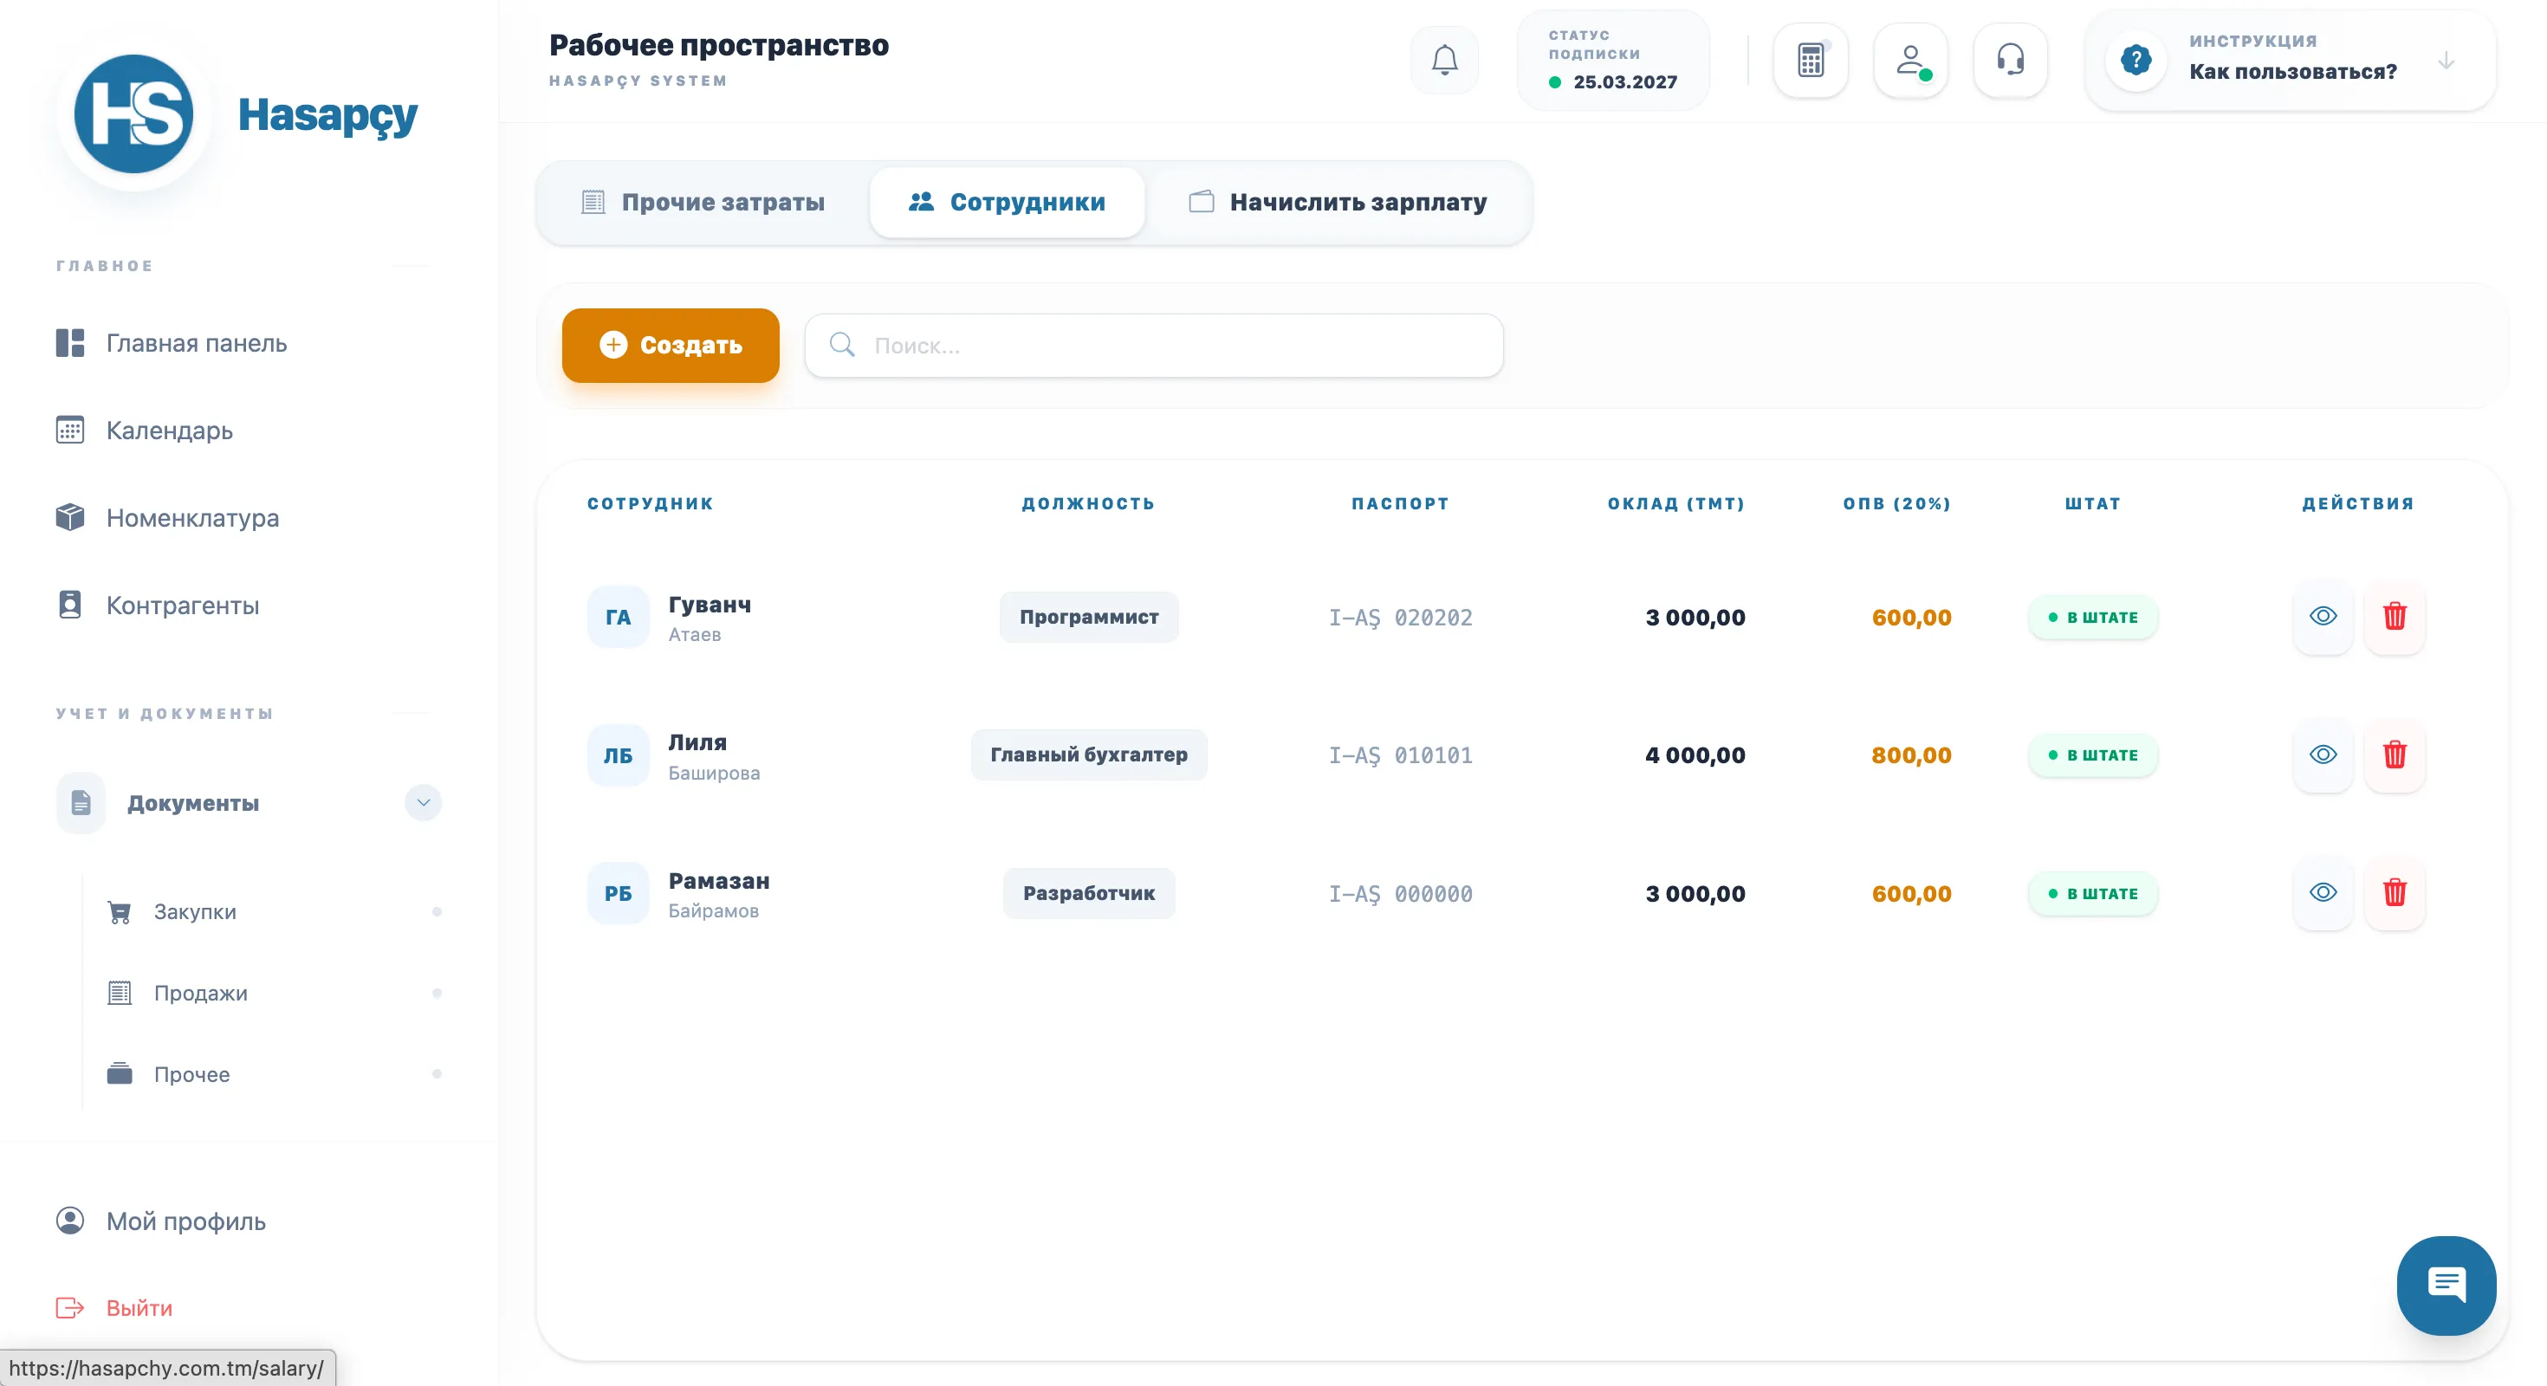Open the calculator icon in header
The image size is (2547, 1386).
pyautogui.click(x=1811, y=61)
